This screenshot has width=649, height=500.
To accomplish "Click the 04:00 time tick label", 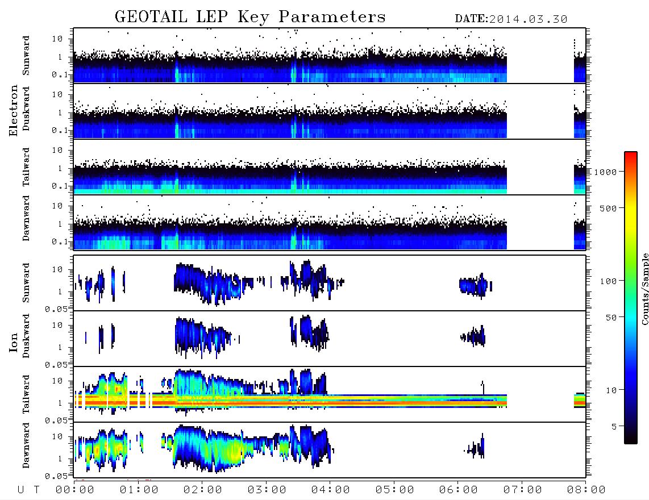I will tap(331, 490).
